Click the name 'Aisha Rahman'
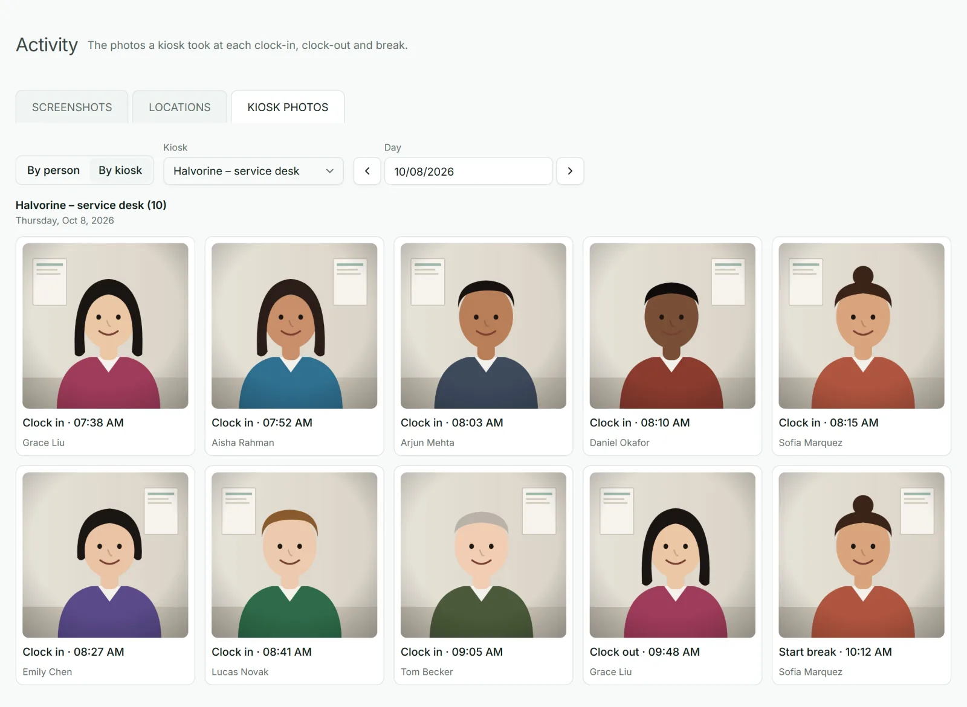 243,443
